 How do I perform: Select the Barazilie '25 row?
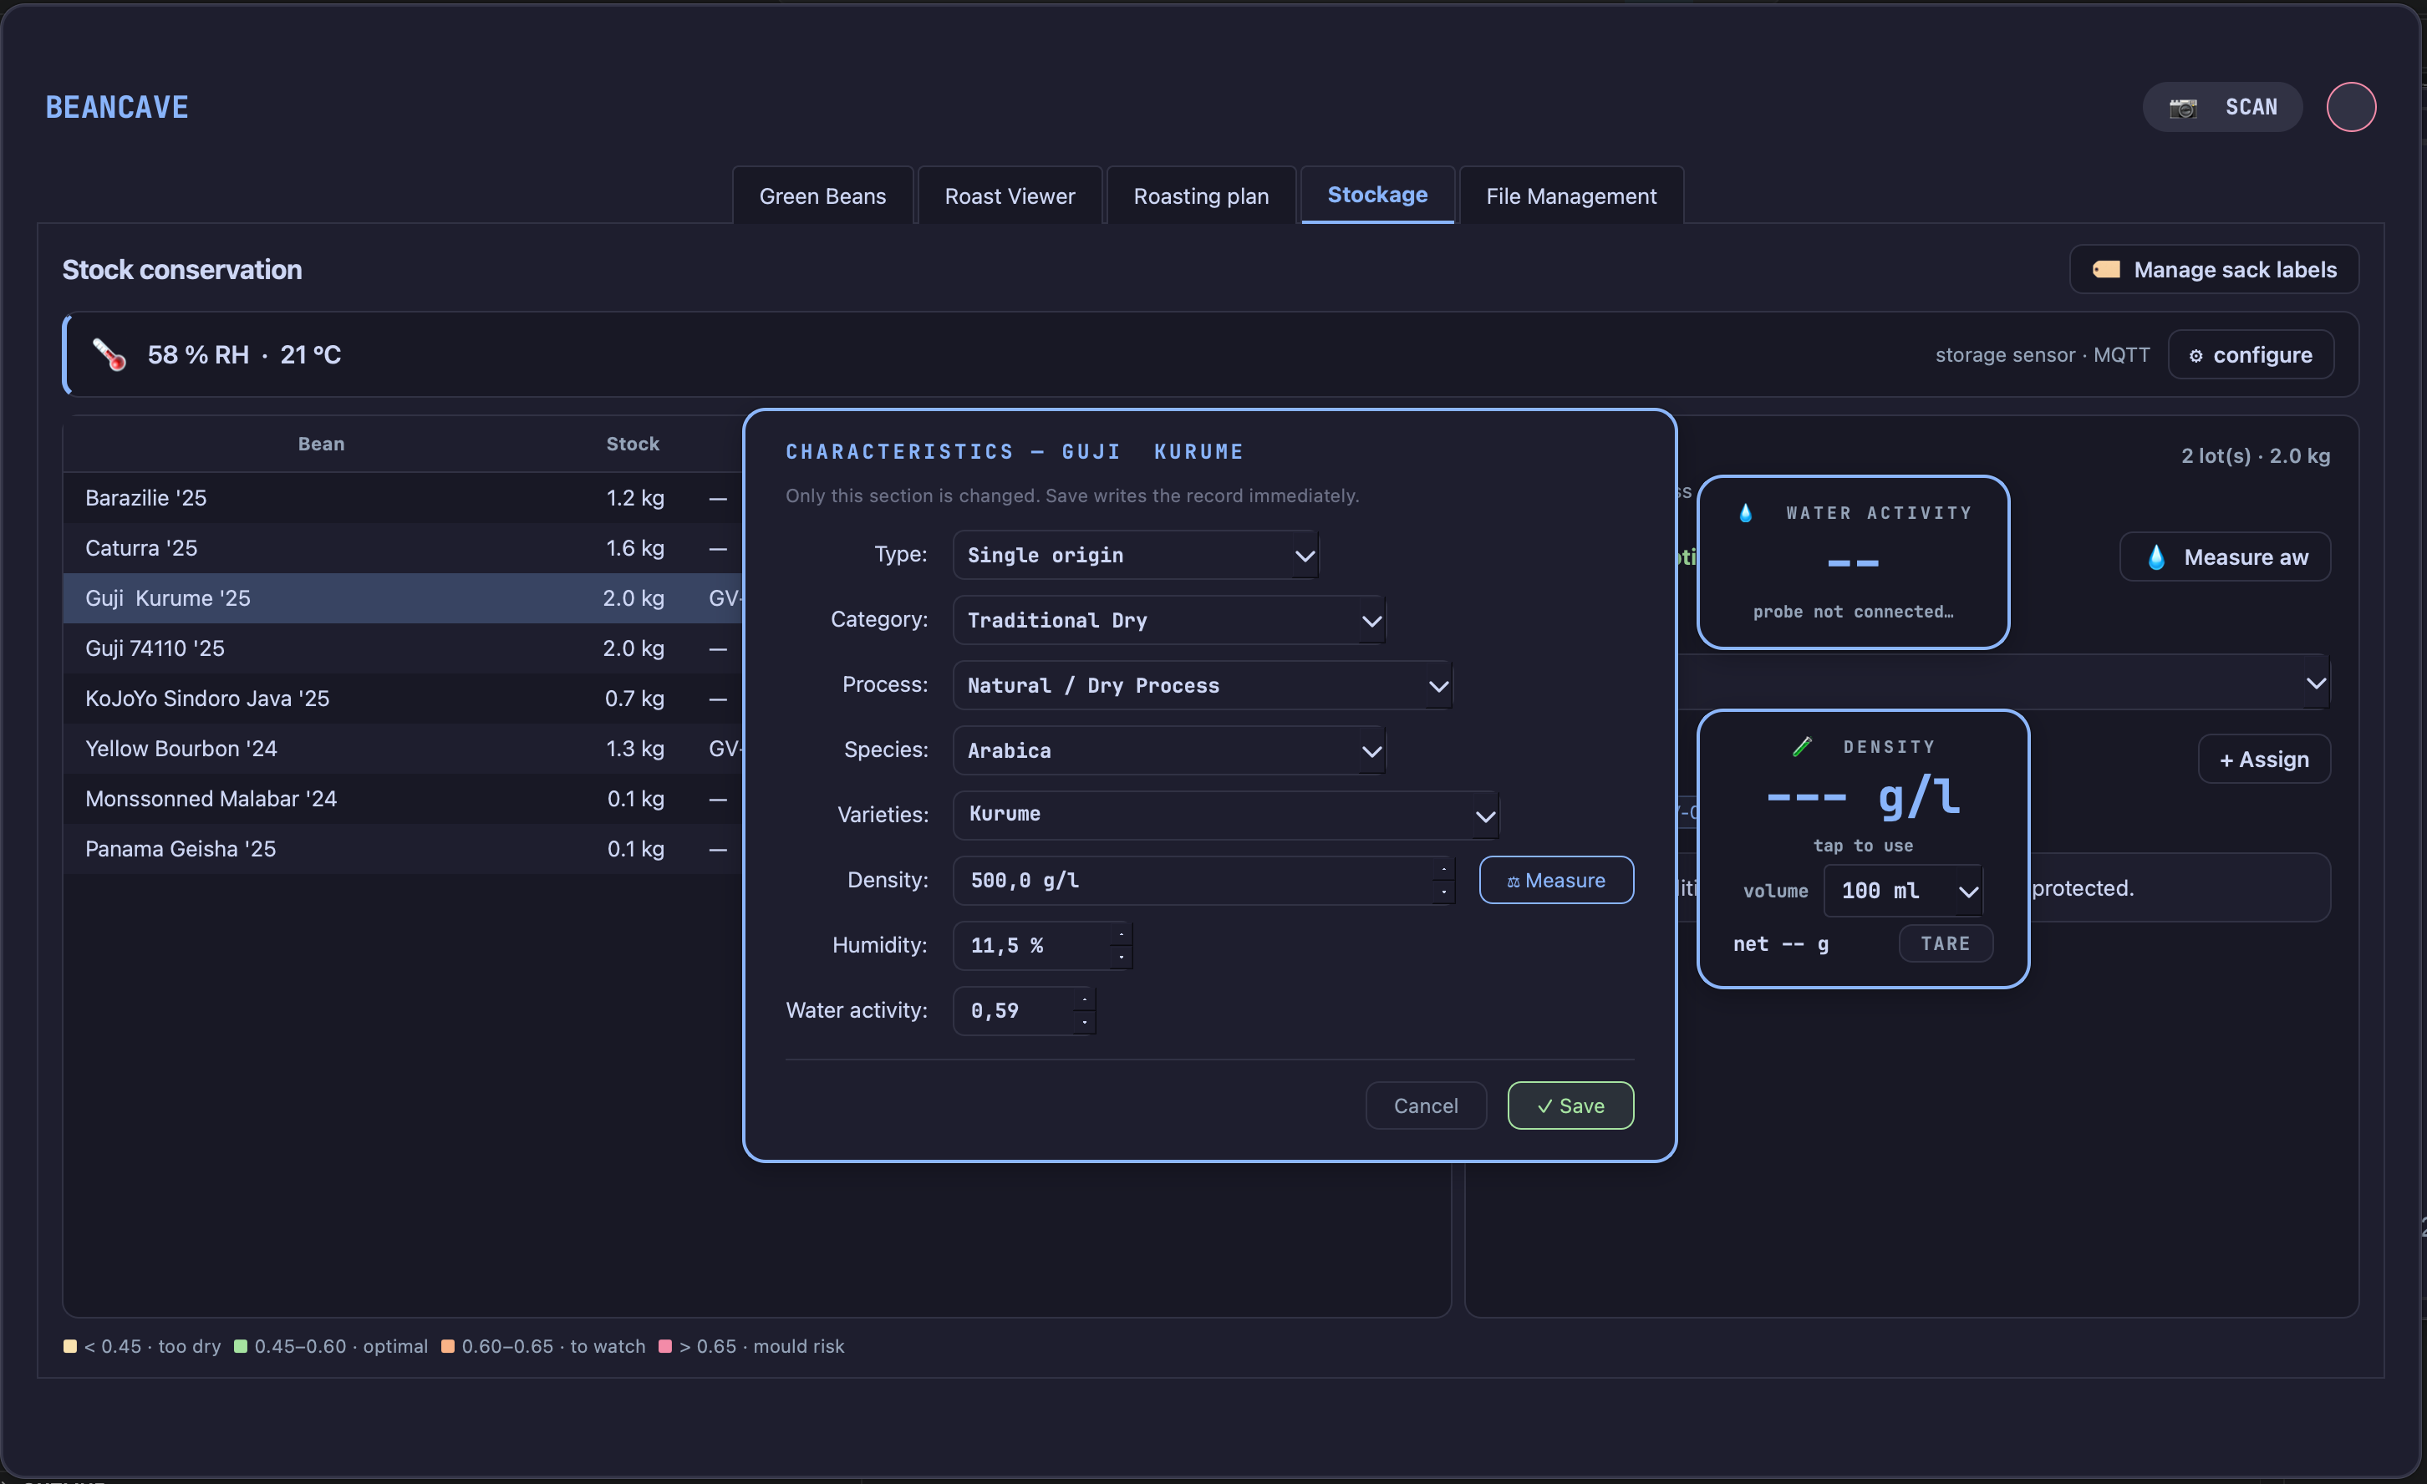coord(403,498)
